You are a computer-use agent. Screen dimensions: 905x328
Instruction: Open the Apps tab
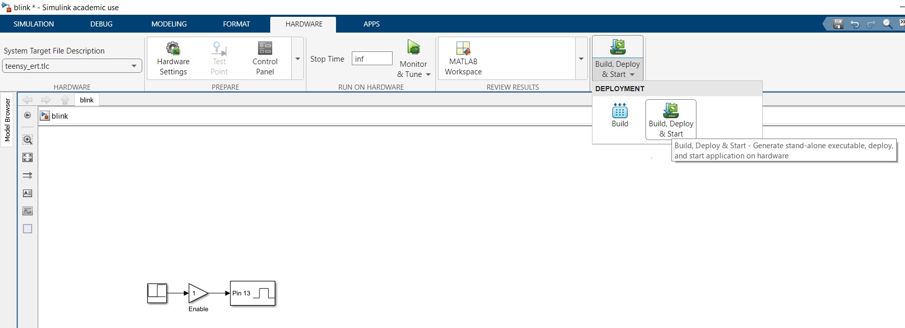point(372,24)
